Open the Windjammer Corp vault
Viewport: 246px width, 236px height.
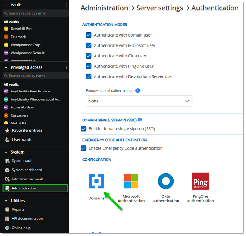pyautogui.click(x=25, y=45)
